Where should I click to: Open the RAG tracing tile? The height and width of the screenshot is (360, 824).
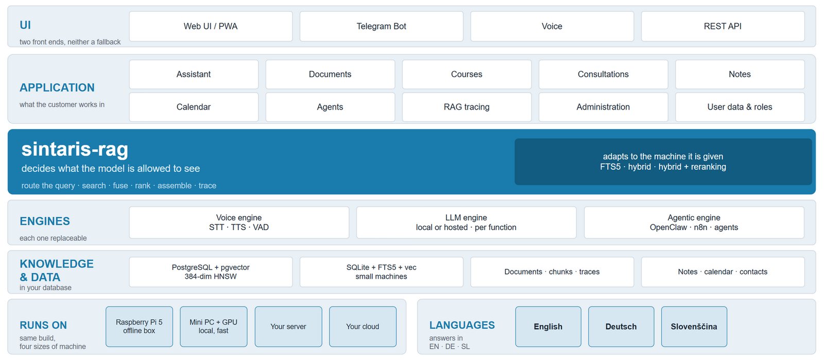(467, 107)
